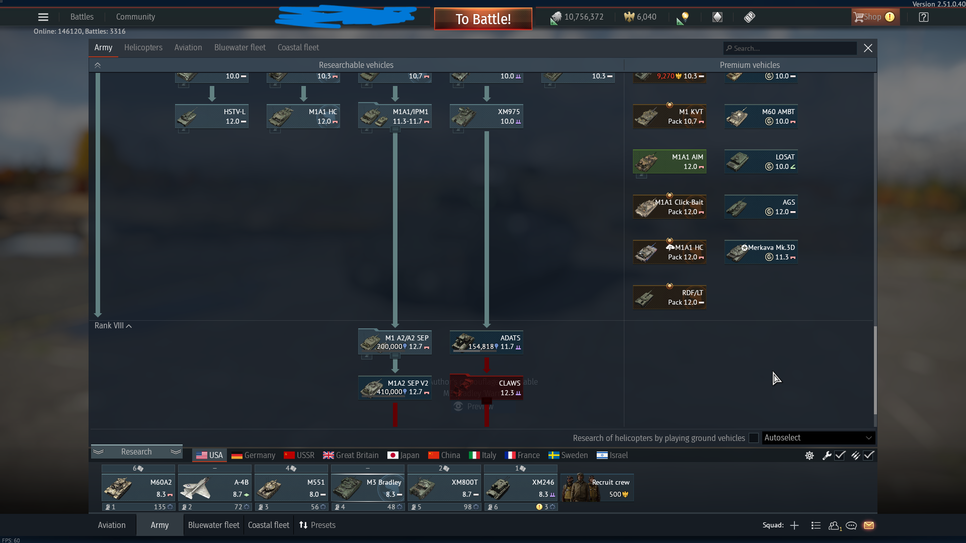This screenshot has width=966, height=543.
Task: Open the friends contacts icon
Action: click(834, 525)
